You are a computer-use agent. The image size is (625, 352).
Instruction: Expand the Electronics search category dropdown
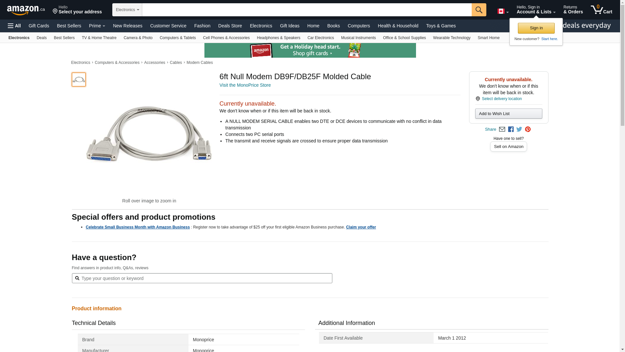click(127, 10)
